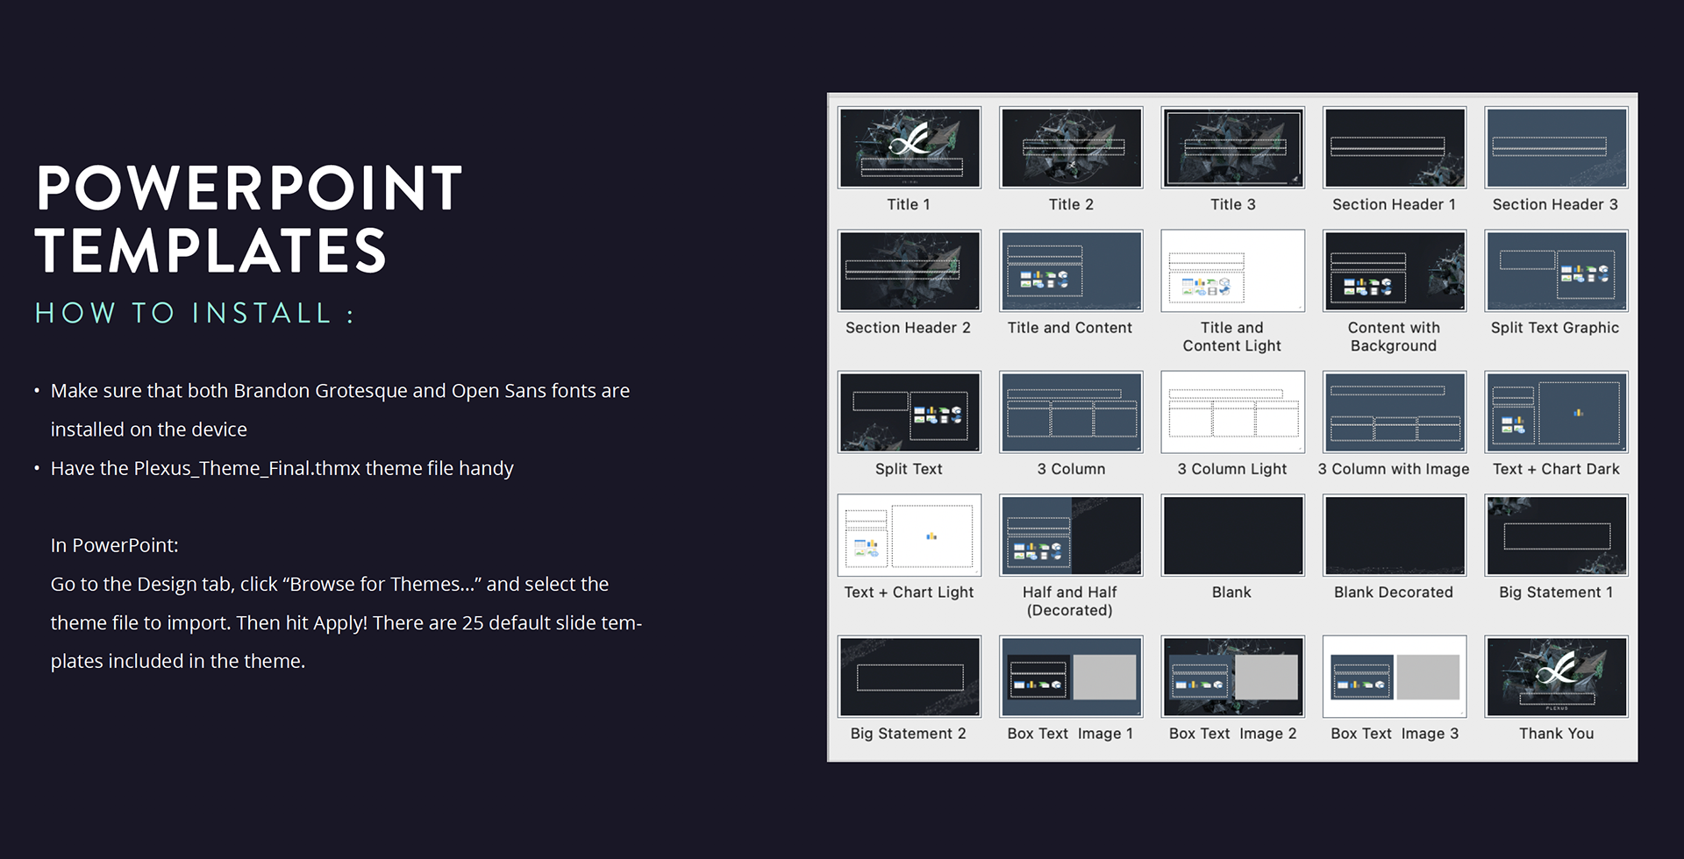Click the "Go to the Design tab" line
This screenshot has width=1684, height=859.
click(329, 584)
